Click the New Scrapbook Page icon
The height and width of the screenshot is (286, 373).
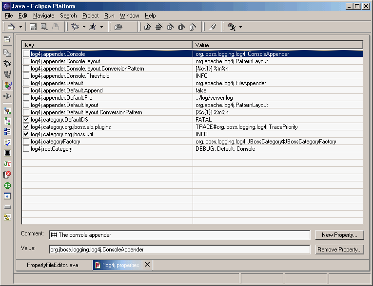tap(193, 27)
